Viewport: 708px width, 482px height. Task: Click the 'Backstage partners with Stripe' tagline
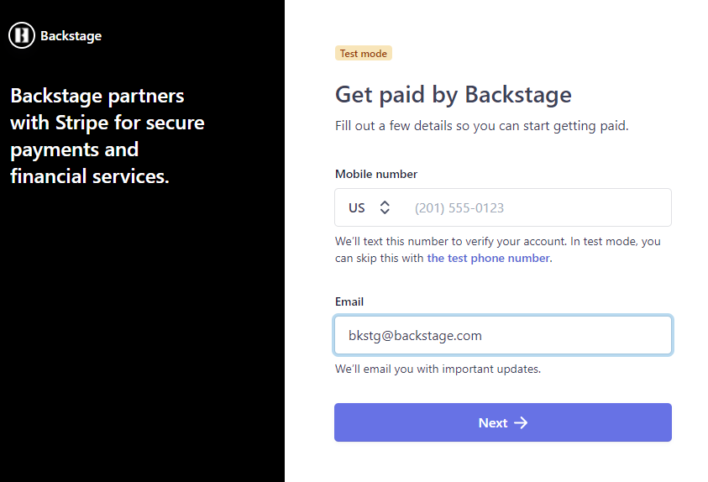(108, 136)
